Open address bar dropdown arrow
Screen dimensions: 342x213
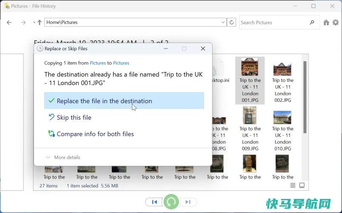coord(223,22)
